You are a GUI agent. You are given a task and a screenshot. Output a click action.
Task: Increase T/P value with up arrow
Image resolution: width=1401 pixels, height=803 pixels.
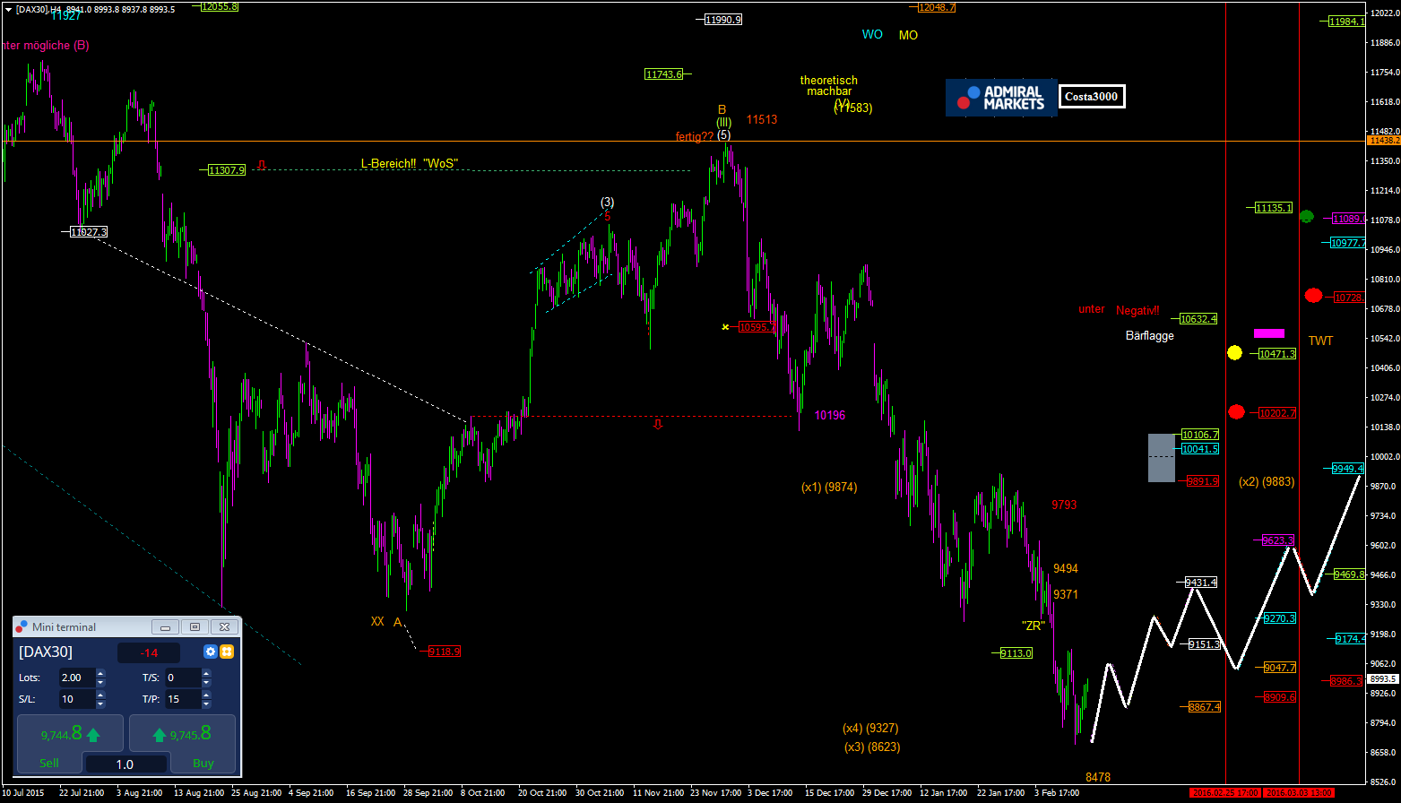pyautogui.click(x=206, y=695)
